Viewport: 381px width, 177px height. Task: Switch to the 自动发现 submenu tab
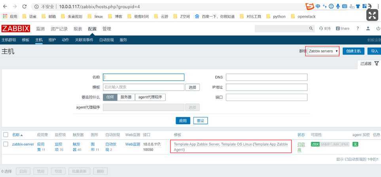[x=106, y=40]
